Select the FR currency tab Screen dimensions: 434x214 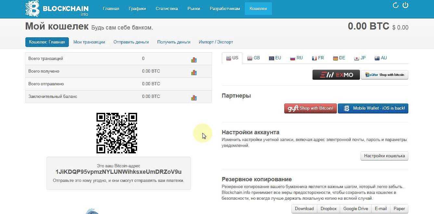point(318,58)
